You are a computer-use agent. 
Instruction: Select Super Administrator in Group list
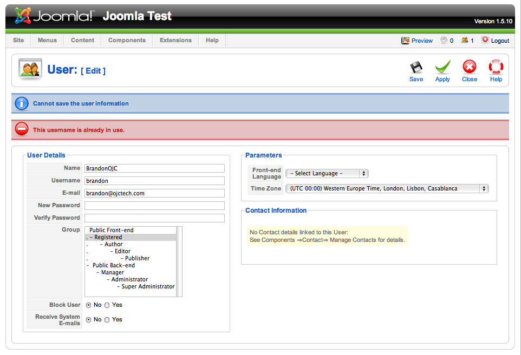(x=148, y=286)
